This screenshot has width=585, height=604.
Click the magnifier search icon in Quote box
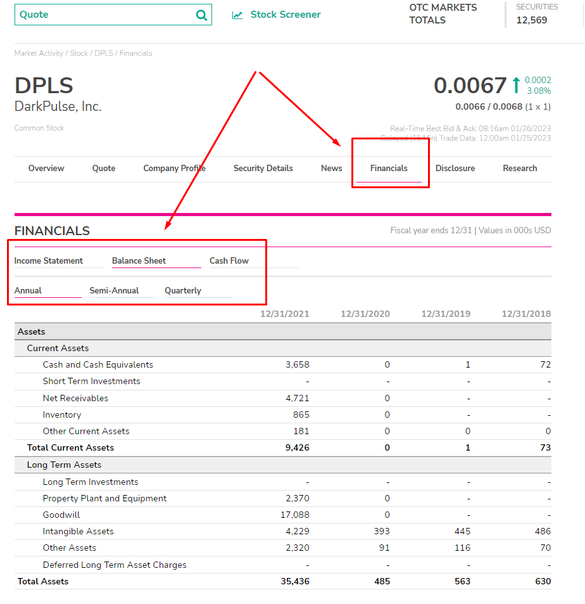[x=201, y=15]
